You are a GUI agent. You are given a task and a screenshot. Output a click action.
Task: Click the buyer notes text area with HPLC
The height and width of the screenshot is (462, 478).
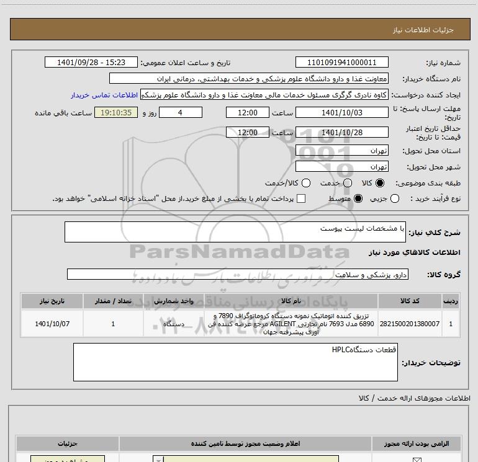[235, 362]
